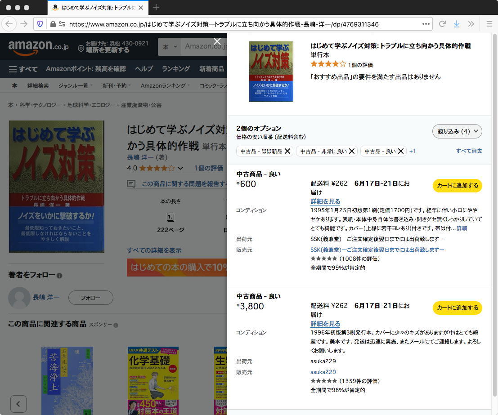498x415 pixels.
Task: Click the browser forward arrow
Action: pos(24,24)
